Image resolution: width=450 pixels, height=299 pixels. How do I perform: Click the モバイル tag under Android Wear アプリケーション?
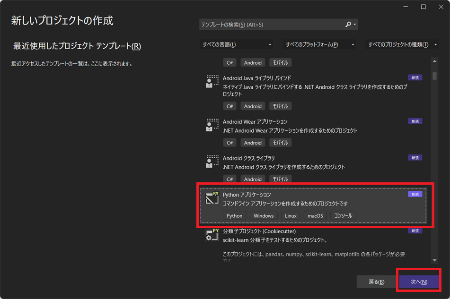click(280, 142)
